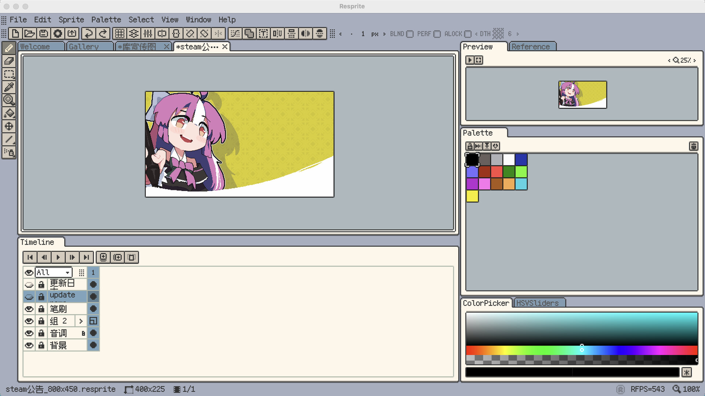Toggle the grid icon in toolbar
Screen dimensions: 705x396
(119, 34)
